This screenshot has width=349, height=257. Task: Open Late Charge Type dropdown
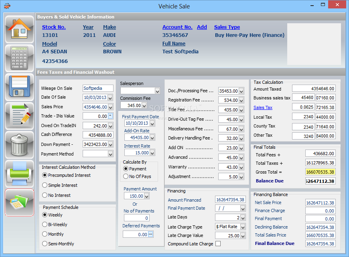243,227
